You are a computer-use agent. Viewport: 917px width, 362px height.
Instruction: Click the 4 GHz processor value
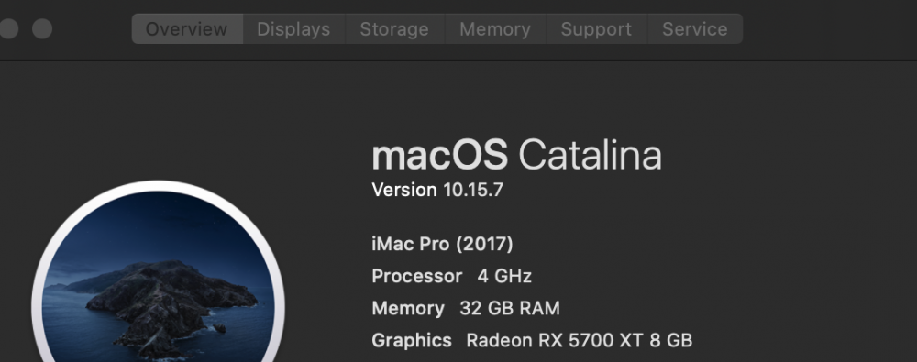coord(504,276)
